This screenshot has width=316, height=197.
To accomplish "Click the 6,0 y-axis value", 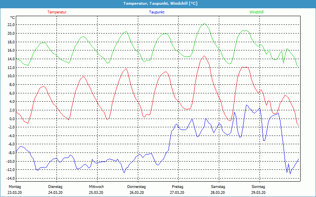I will [12, 93].
